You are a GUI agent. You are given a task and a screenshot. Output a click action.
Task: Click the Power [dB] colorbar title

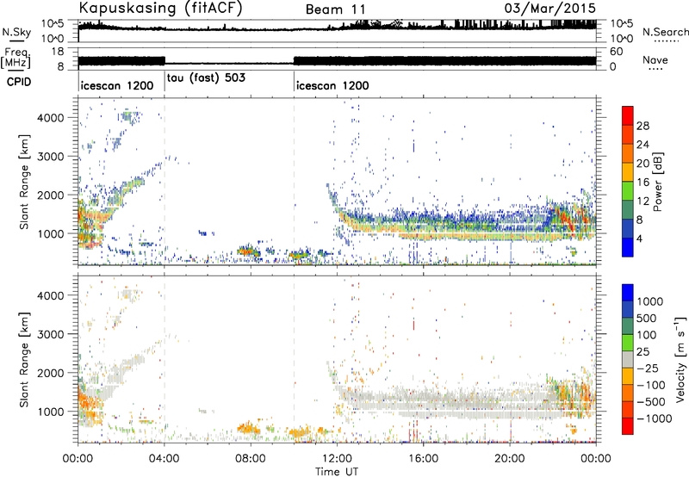(x=657, y=182)
